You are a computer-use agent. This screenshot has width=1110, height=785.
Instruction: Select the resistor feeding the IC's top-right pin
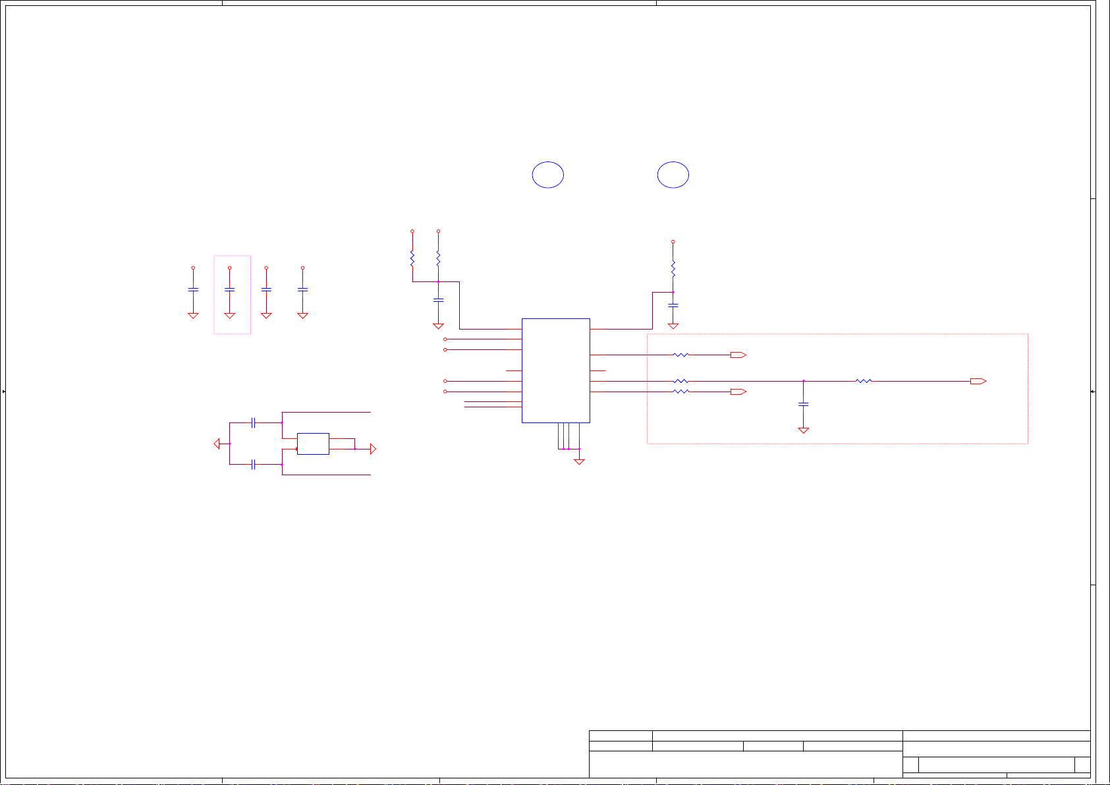click(x=673, y=268)
